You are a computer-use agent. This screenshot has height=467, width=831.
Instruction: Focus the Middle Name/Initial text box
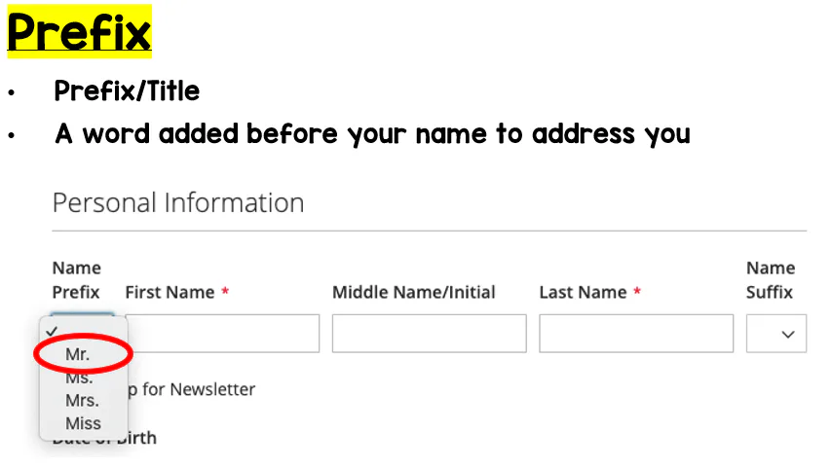coord(429,334)
